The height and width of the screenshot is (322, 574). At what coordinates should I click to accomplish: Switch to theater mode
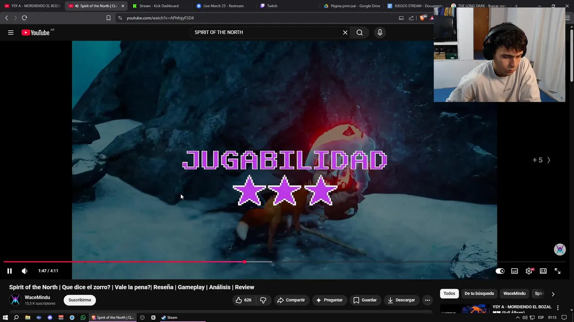pos(543,271)
